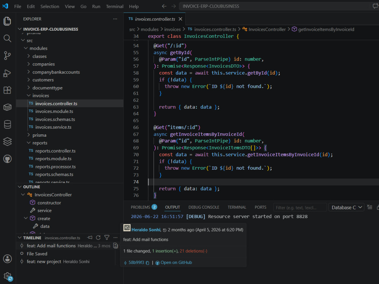The image size is (379, 284).
Task: Collapse the TIMELINE section
Action: [20, 238]
